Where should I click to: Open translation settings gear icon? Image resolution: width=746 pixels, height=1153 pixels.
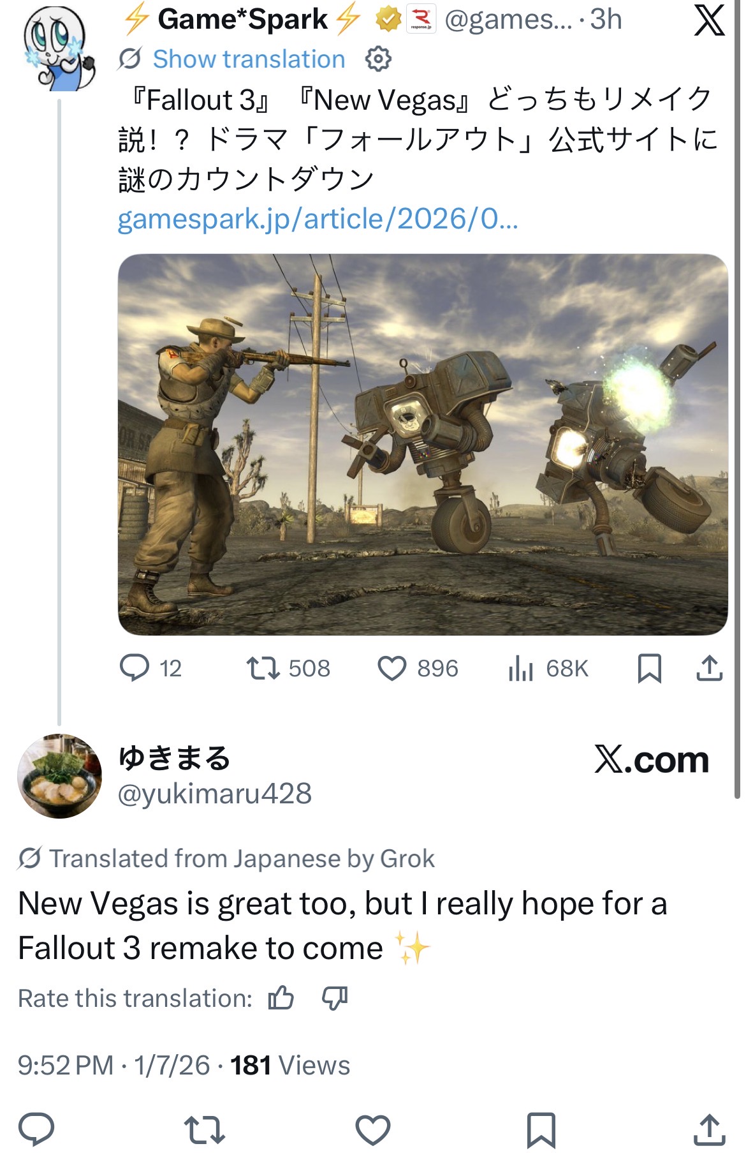378,59
